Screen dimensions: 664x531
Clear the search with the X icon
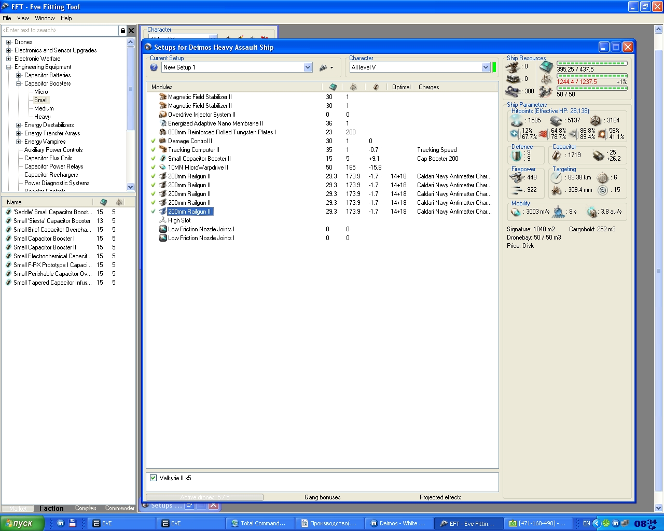coord(131,31)
